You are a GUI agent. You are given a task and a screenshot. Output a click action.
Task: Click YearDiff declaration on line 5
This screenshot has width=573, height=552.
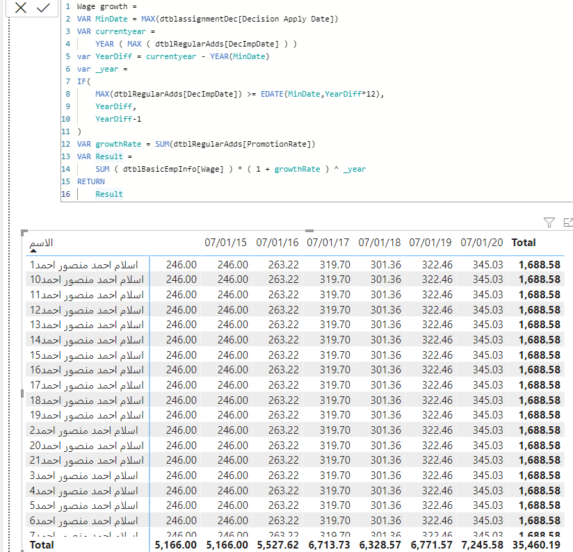click(113, 56)
